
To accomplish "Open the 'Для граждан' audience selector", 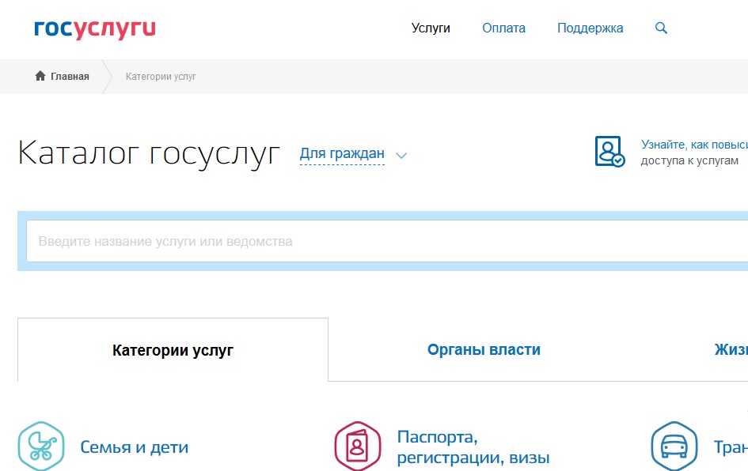I will tap(342, 154).
